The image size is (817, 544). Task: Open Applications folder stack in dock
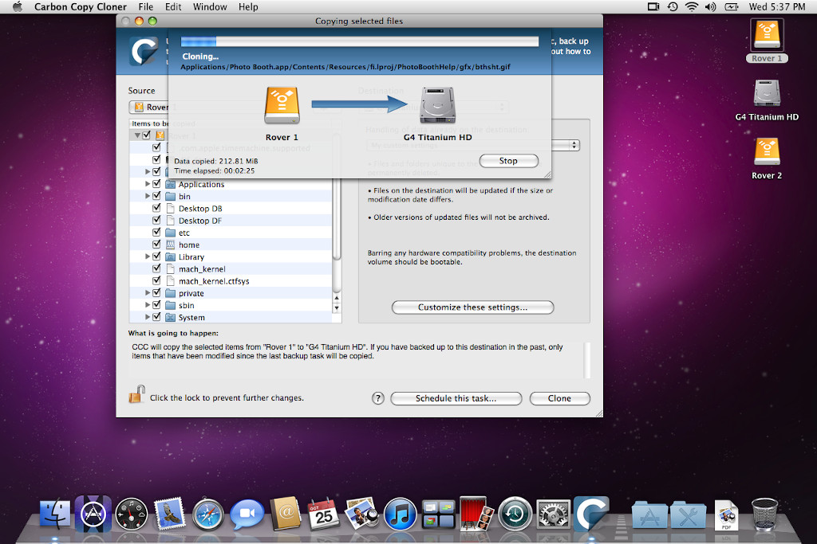tap(649, 515)
